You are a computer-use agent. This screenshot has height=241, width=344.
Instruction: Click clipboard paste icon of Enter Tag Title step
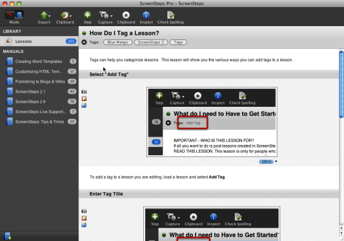(x=84, y=218)
